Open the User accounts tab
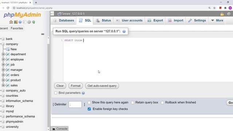Image resolution: width=233 pixels, height=131 pixels. [x=129, y=20]
